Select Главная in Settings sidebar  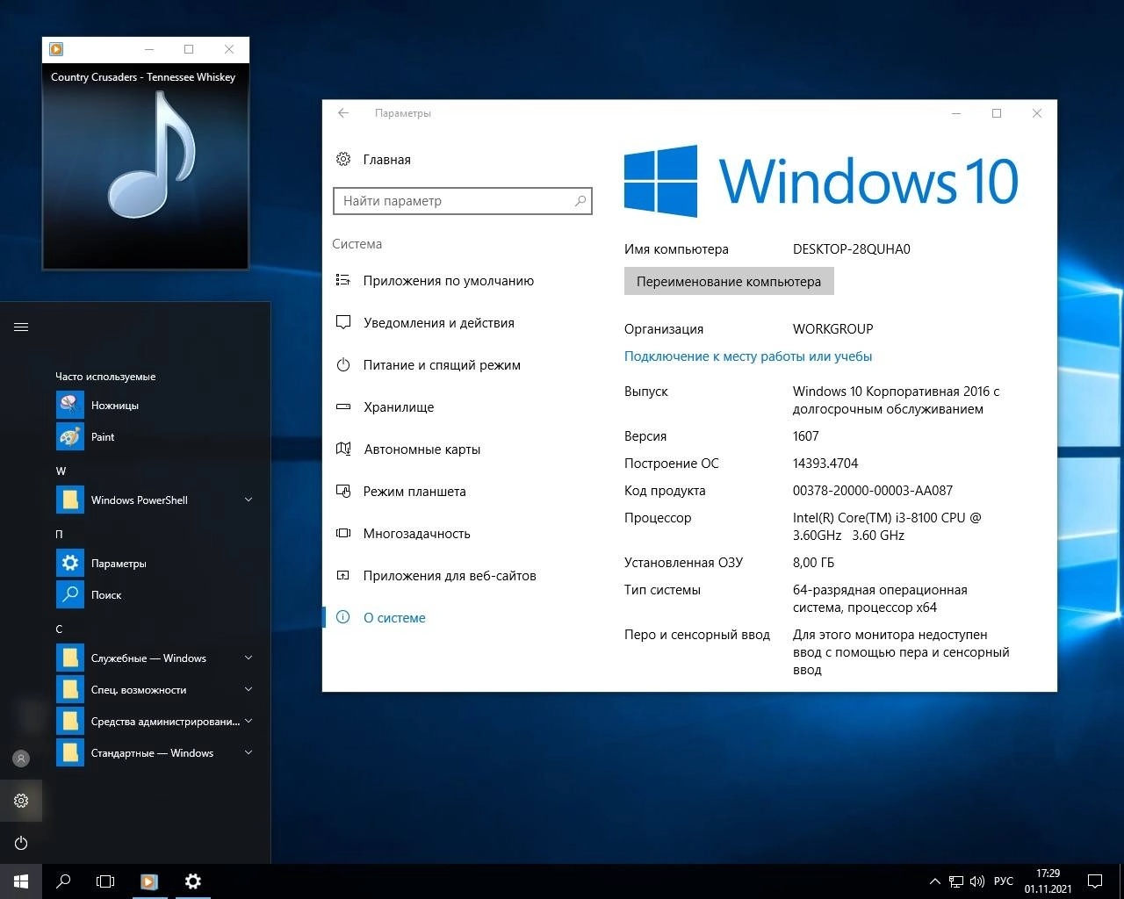click(x=387, y=160)
